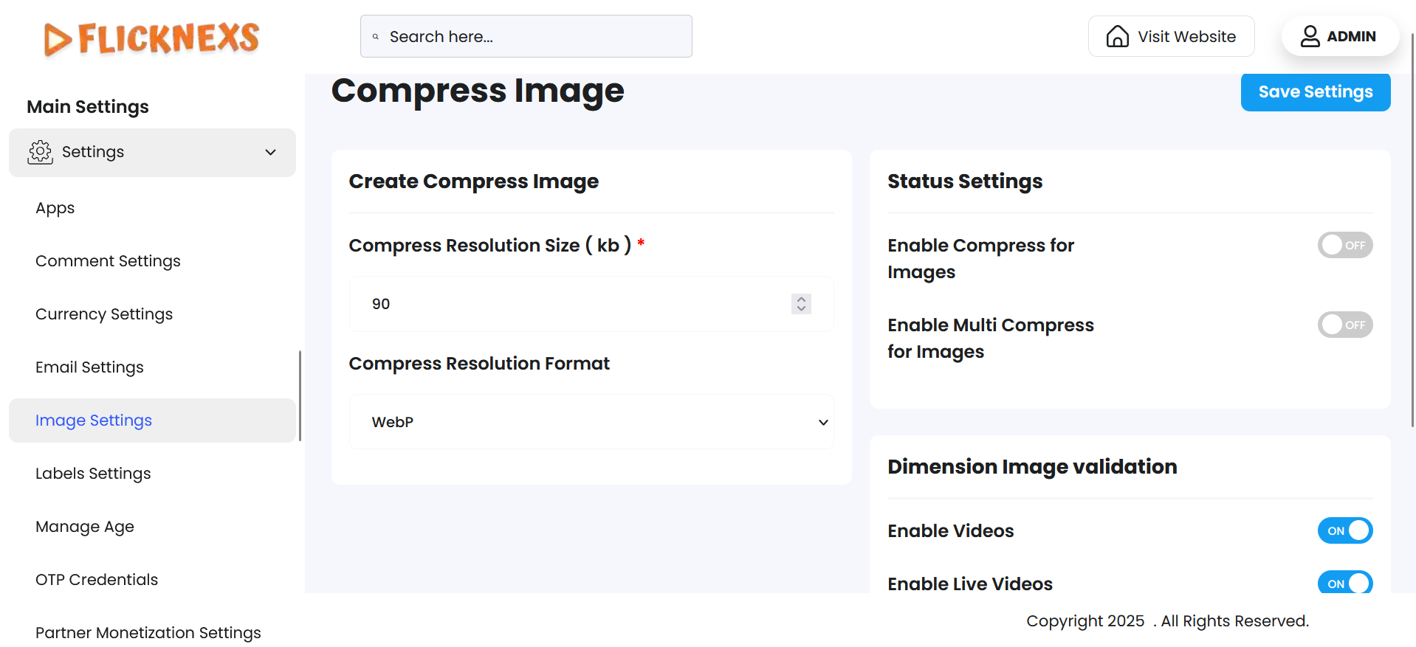Click the sidebar vertical scrollbar
The width and height of the screenshot is (1416, 647).
(x=300, y=395)
